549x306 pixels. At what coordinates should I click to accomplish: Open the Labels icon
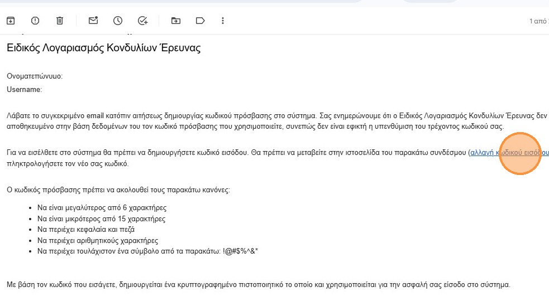200,21
